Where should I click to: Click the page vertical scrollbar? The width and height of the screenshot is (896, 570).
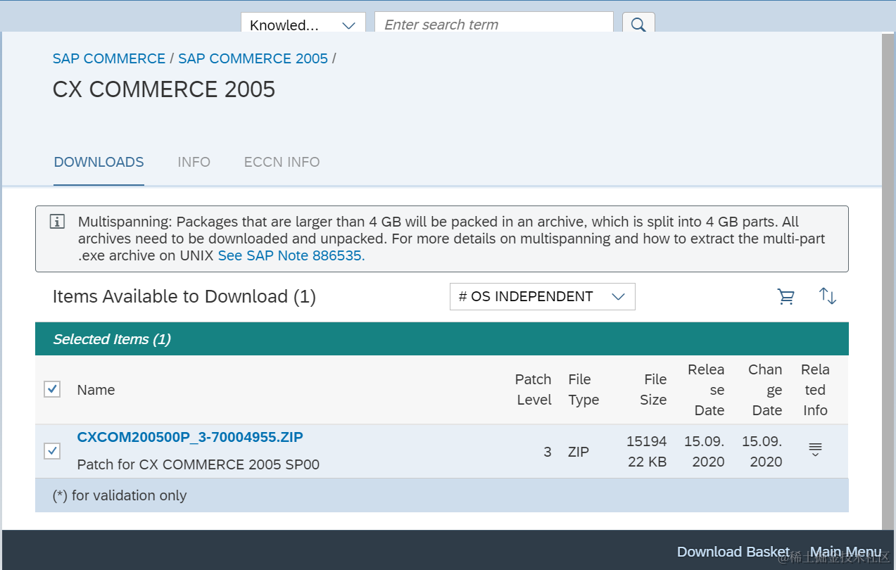coord(888,281)
